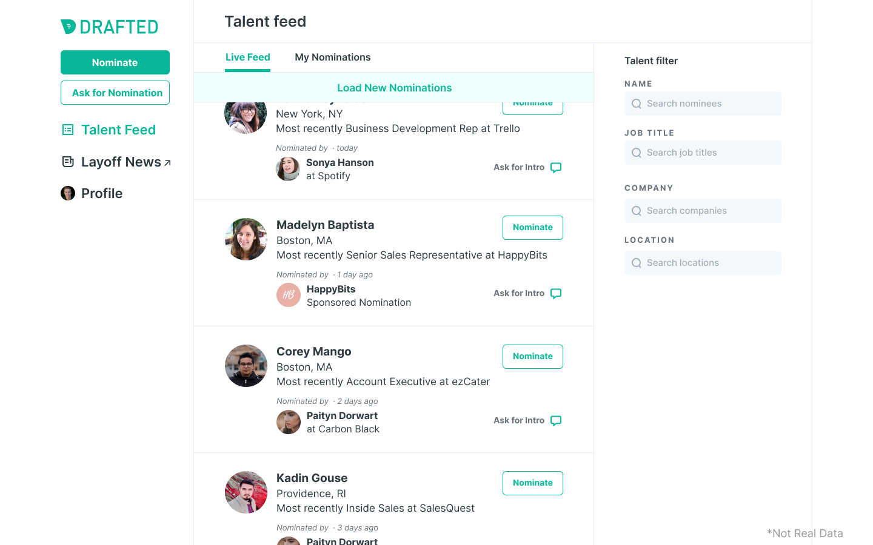Click the search icon in nominees field
This screenshot has width=873, height=545.
[637, 104]
